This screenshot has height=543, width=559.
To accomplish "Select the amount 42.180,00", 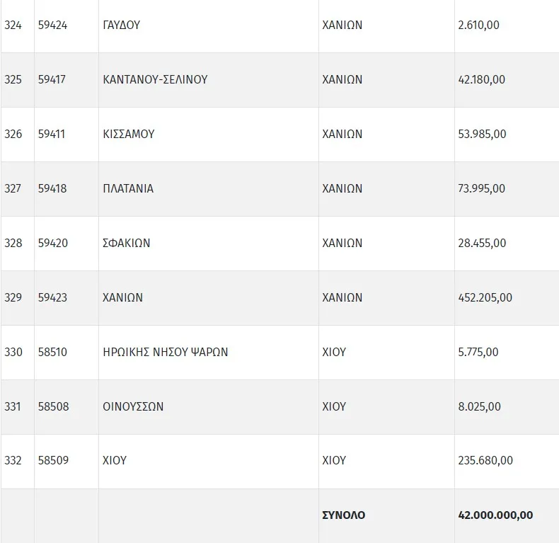I will [481, 79].
